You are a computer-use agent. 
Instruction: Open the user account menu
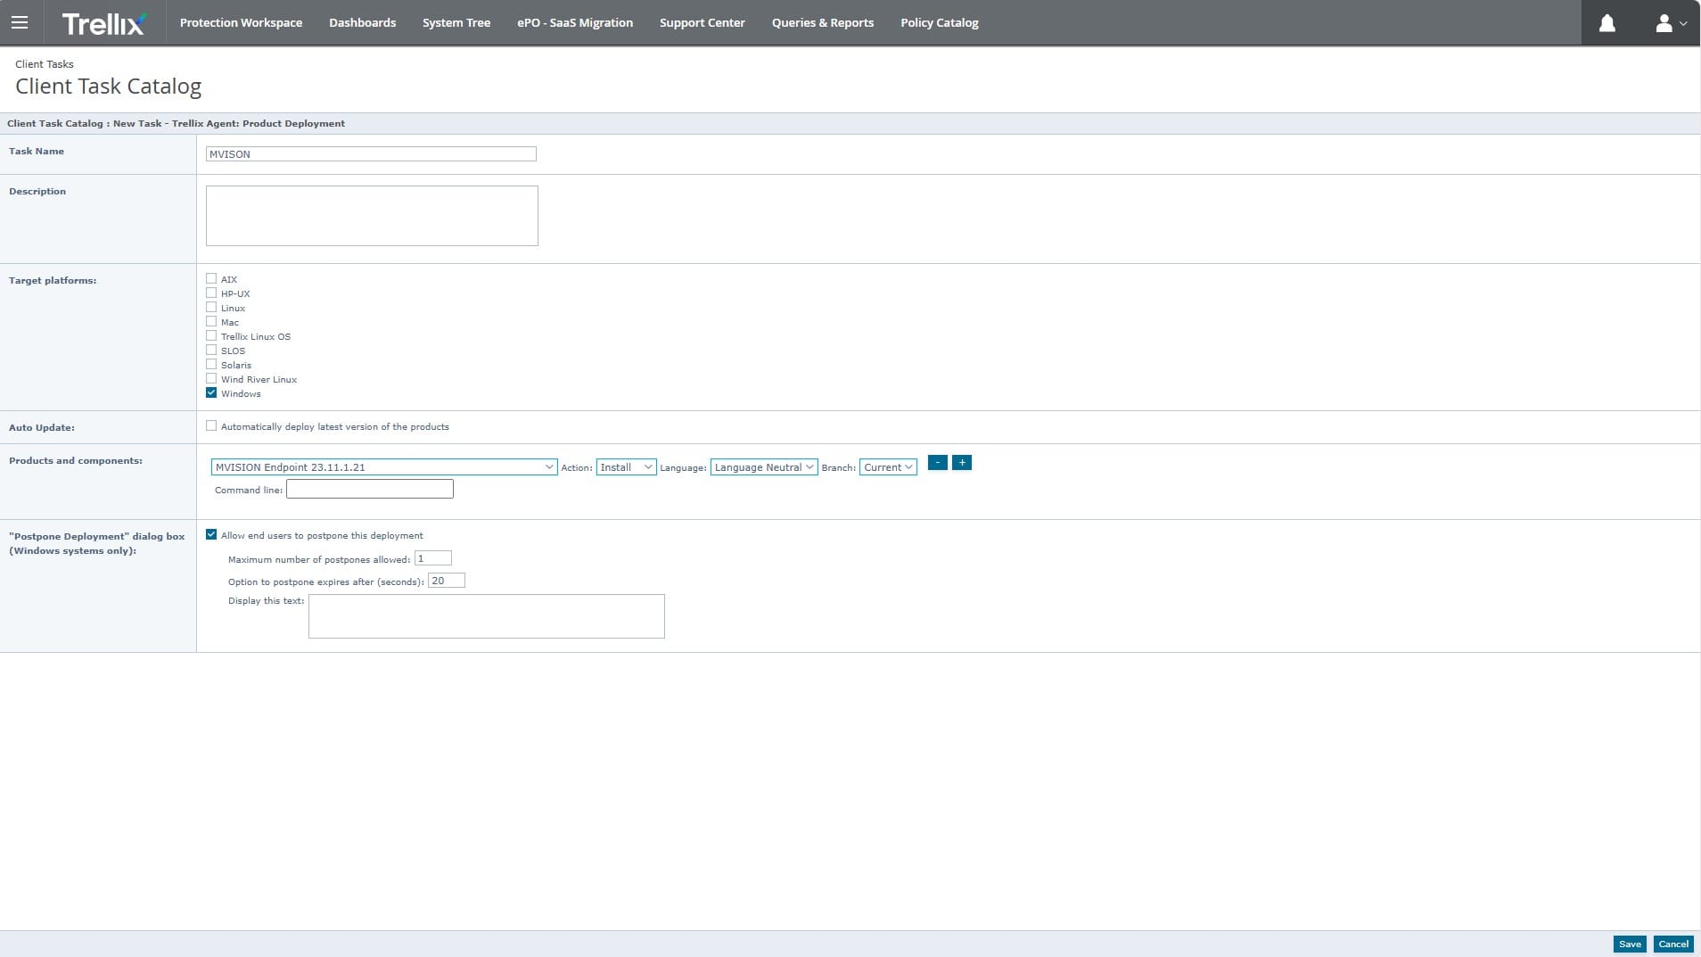coord(1670,23)
